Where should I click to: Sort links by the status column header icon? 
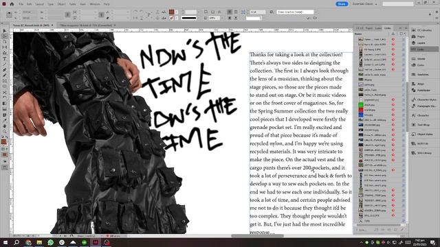click(x=393, y=34)
